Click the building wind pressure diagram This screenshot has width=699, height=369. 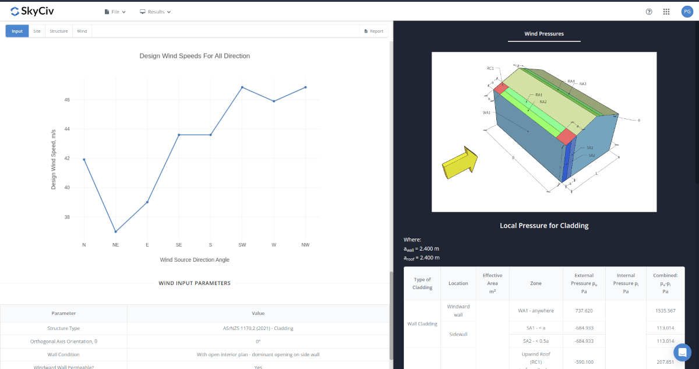(x=544, y=131)
